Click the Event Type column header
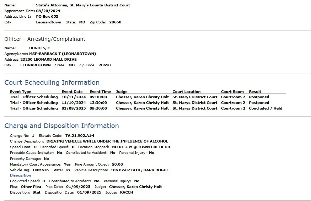The image size is (311, 201). point(21,91)
